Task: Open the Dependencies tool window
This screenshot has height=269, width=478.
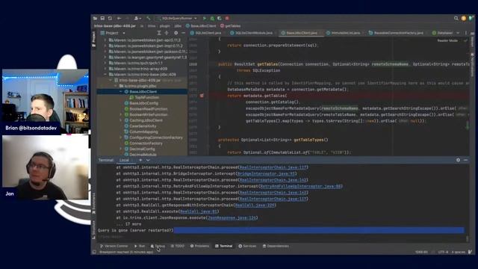Action: (276, 246)
